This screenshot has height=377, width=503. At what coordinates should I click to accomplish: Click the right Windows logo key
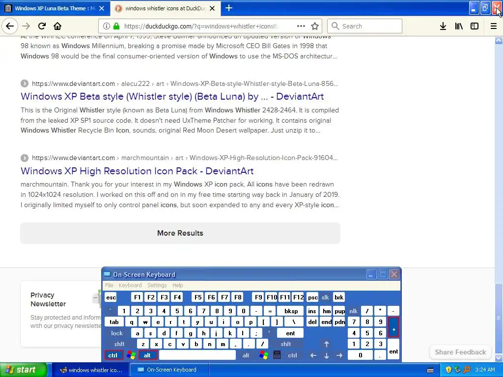(x=264, y=355)
